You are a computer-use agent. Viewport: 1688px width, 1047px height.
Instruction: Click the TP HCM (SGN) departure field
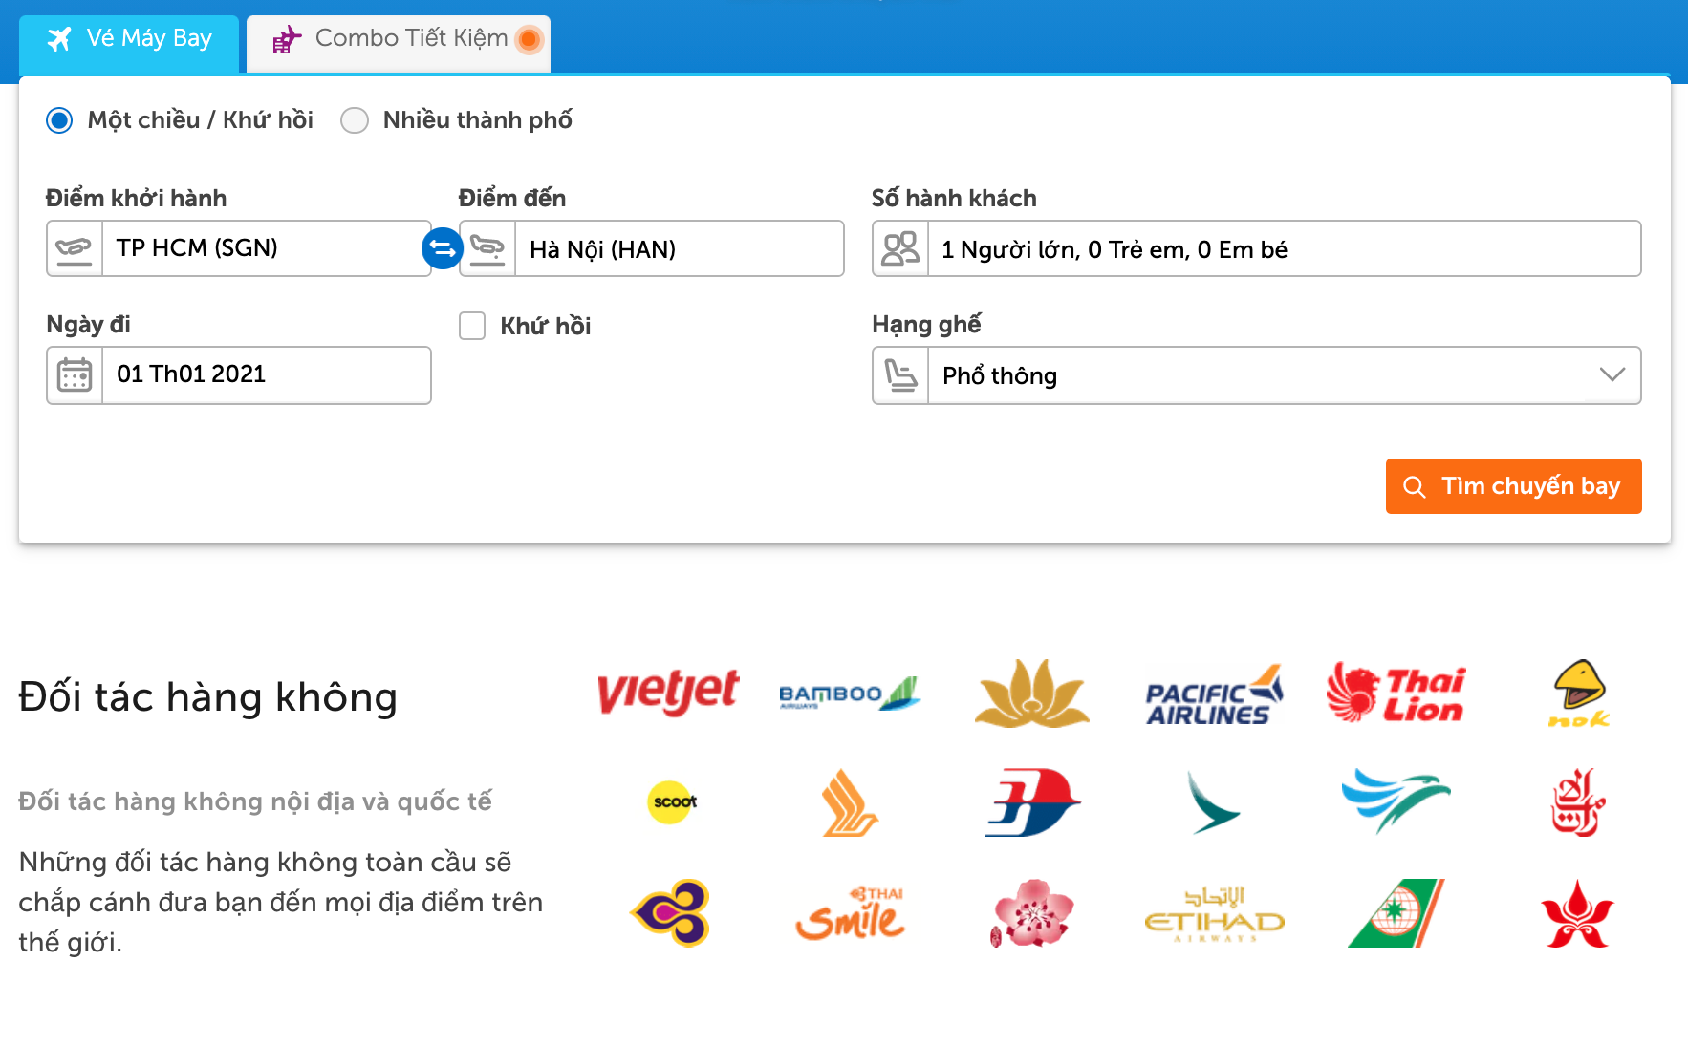tap(266, 248)
